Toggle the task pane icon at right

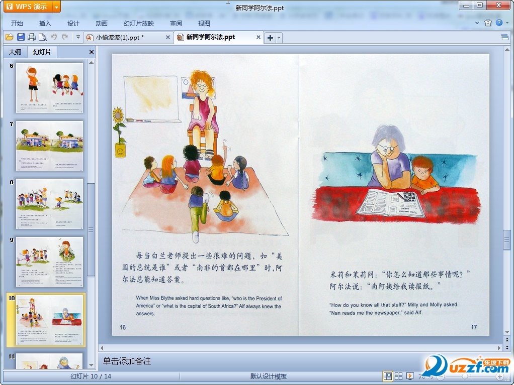[505, 37]
